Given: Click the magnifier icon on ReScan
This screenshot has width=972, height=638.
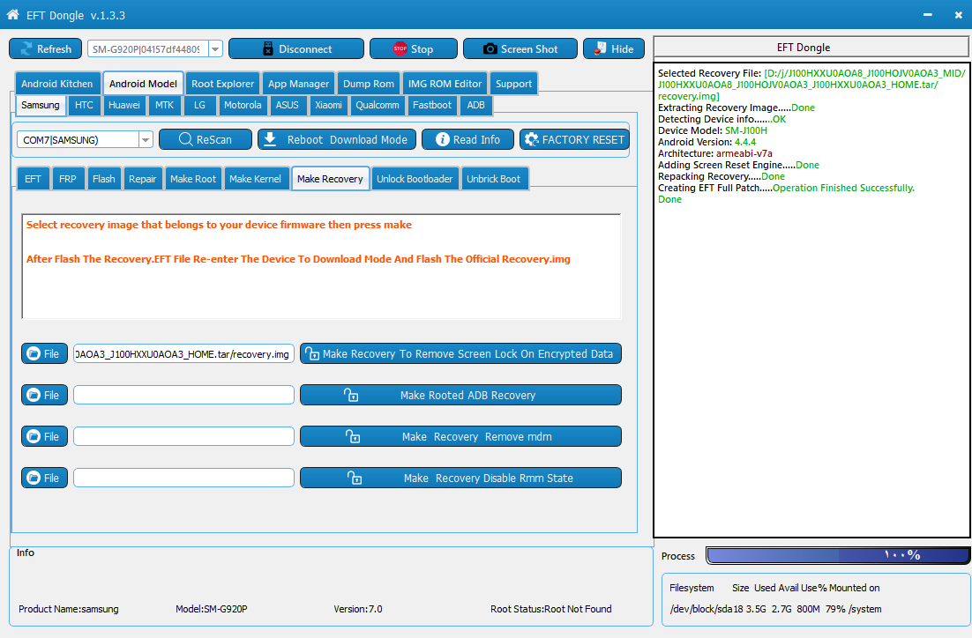Looking at the screenshot, I should [185, 139].
